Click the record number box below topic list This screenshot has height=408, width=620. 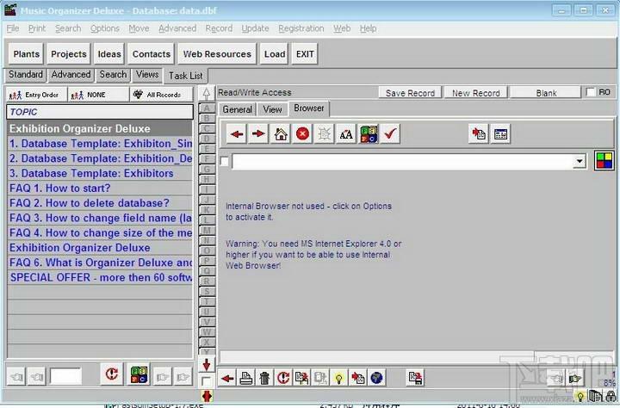tap(65, 376)
